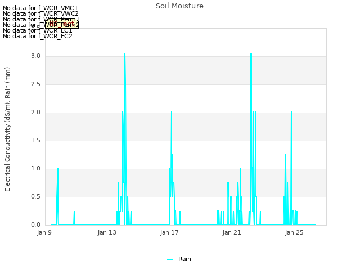Click the yellow HS_met annotation box

62,24
